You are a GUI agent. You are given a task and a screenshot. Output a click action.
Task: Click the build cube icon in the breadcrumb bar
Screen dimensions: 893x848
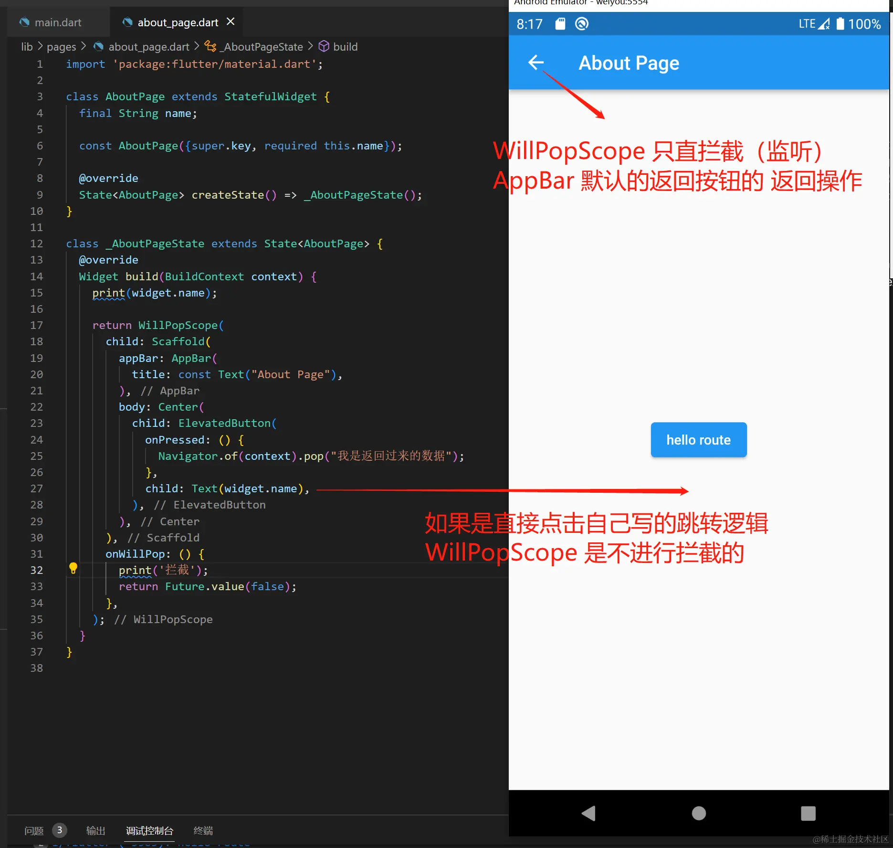[x=324, y=46]
